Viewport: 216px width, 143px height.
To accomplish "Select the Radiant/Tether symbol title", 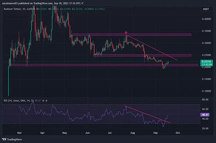I will 12,9.
